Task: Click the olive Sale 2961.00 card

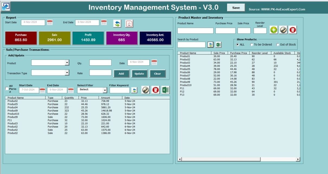Action: click(x=54, y=38)
